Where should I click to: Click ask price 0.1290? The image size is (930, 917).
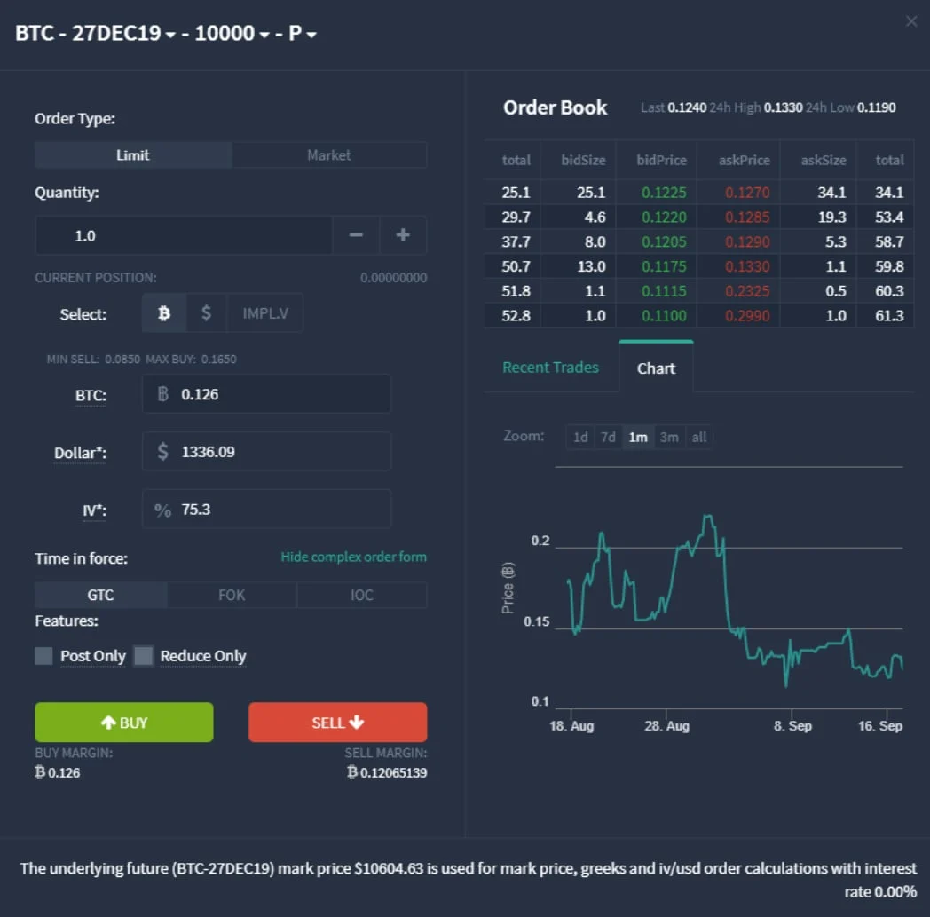coord(747,242)
